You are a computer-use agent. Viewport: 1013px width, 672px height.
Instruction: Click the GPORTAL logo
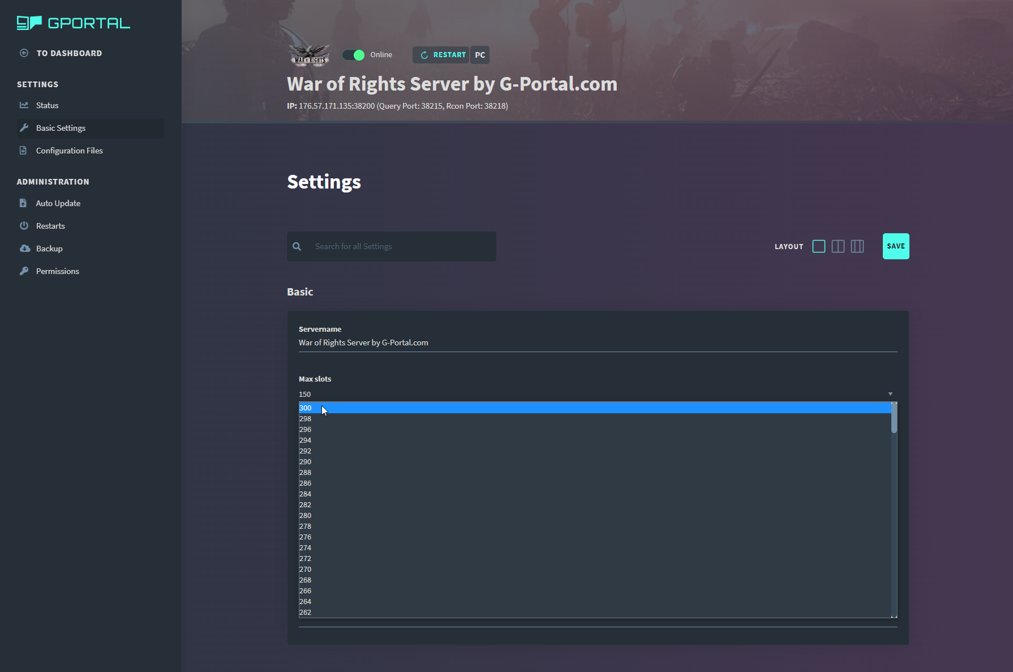[74, 23]
